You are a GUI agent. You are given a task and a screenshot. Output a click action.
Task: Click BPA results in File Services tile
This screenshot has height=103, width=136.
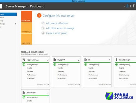coord(31,78)
